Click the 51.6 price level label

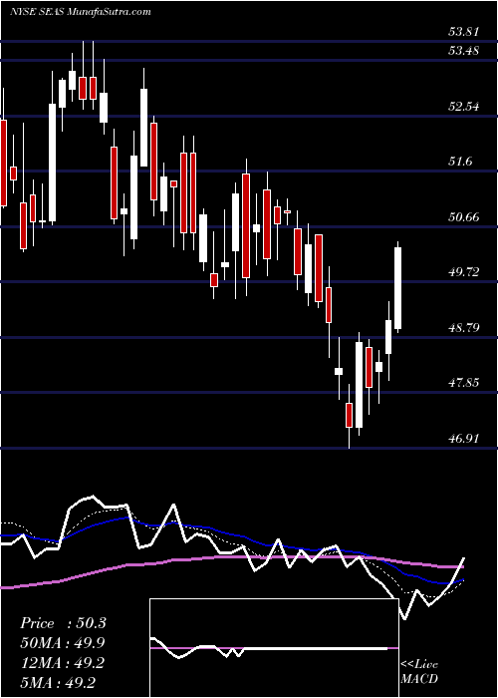(460, 162)
